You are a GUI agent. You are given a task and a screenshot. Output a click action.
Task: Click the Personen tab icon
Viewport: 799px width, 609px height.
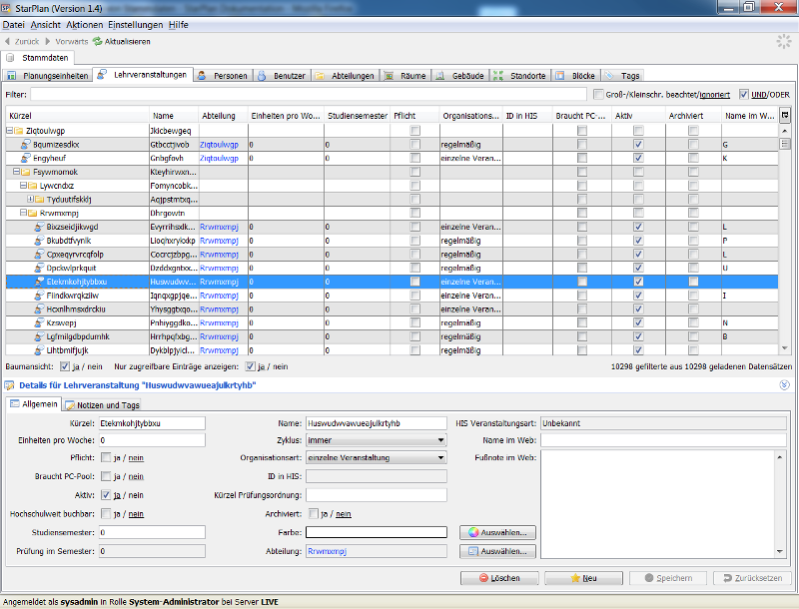coord(202,75)
